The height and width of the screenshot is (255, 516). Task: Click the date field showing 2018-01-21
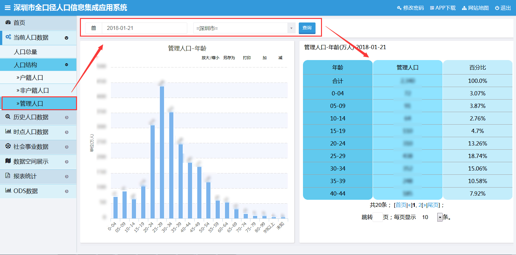pos(144,28)
